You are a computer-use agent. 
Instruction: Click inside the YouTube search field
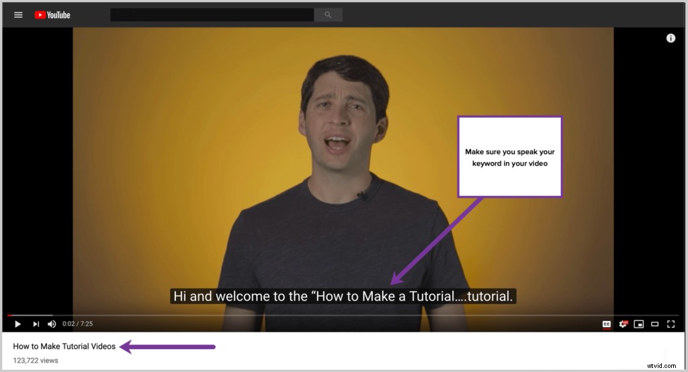tap(212, 15)
